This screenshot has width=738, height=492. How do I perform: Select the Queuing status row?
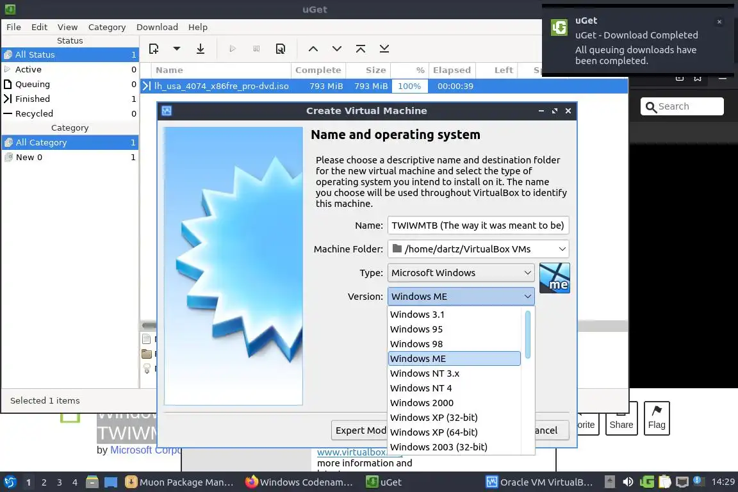(x=70, y=84)
